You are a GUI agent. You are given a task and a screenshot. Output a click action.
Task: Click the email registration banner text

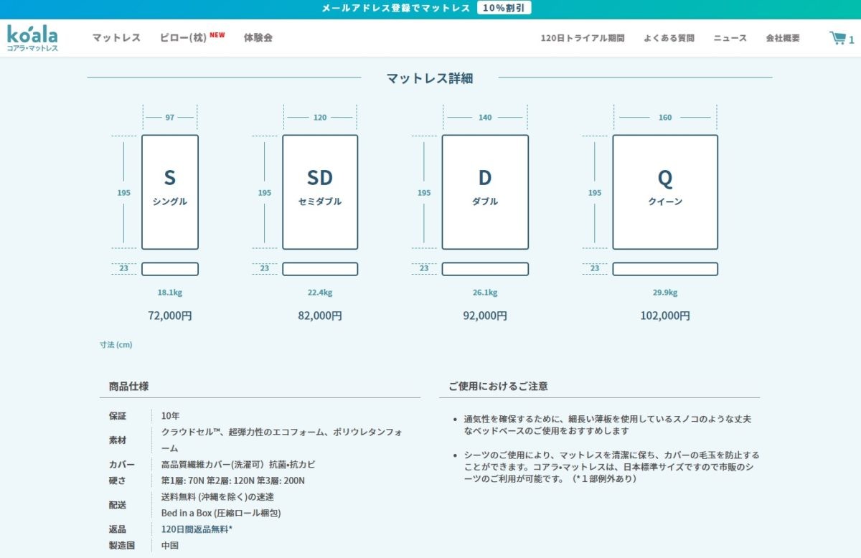pyautogui.click(x=396, y=9)
